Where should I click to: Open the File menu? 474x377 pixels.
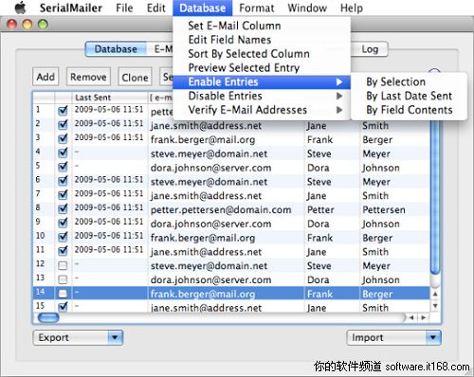pyautogui.click(x=124, y=8)
